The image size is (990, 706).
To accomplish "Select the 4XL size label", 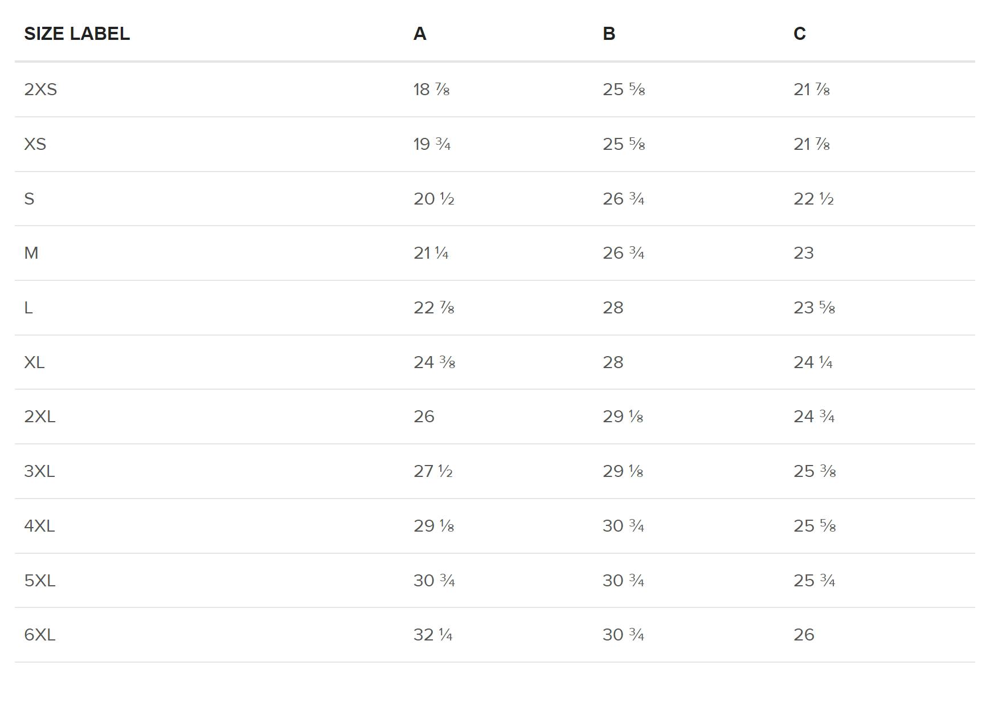I will click(39, 526).
